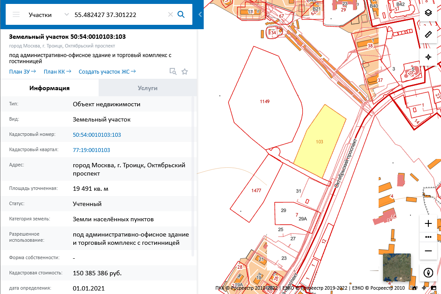Click into the coordinates search field
This screenshot has width=441, height=294.
coord(119,15)
